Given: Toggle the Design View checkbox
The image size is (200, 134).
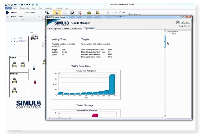Looking at the screenshot, I should pyautogui.click(x=189, y=26).
